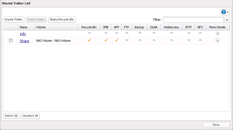
Task: Click FTP dash in Share row
Action: click(x=127, y=41)
